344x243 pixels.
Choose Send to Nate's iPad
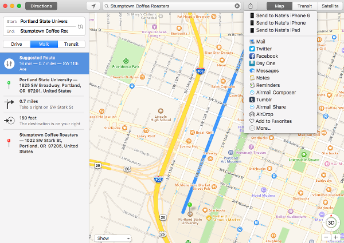click(x=280, y=30)
